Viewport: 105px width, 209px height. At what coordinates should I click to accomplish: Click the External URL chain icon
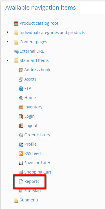tap(16, 51)
